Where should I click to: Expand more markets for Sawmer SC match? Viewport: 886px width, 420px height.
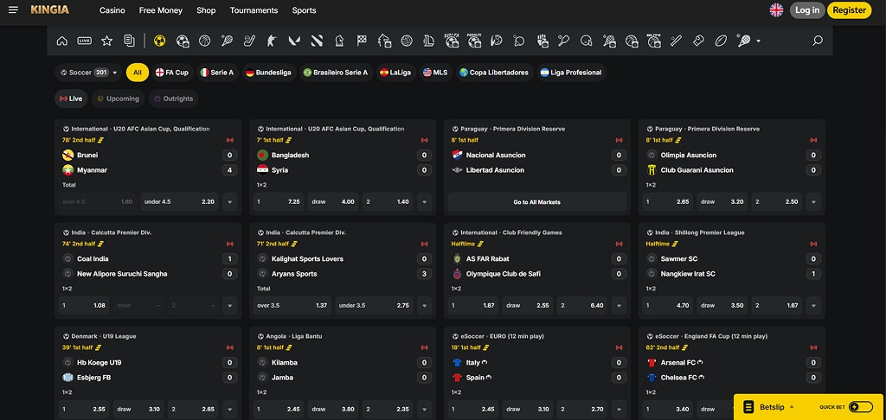pyautogui.click(x=813, y=305)
